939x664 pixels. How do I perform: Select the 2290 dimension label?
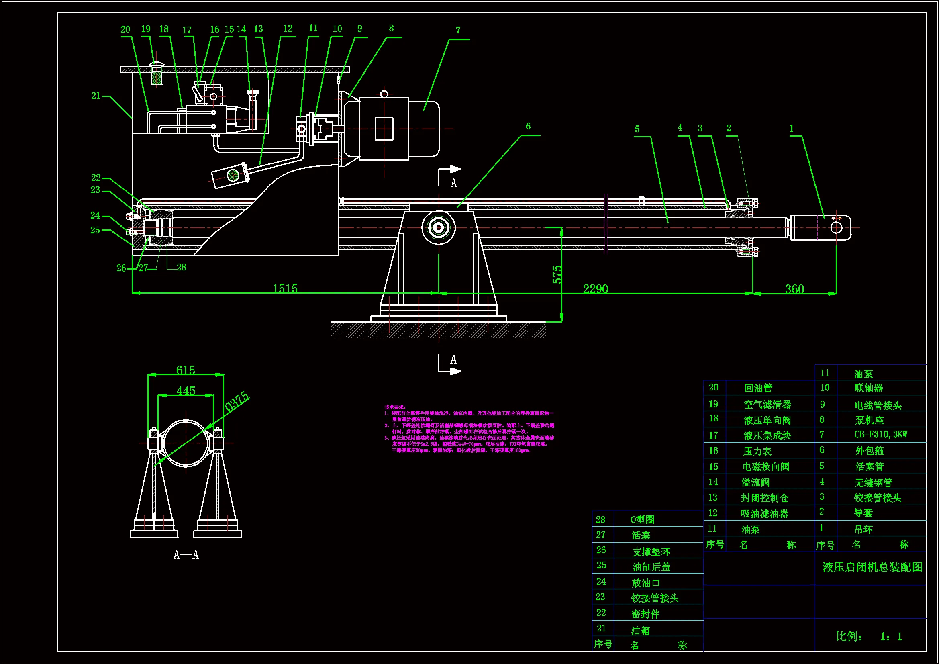[x=596, y=289]
